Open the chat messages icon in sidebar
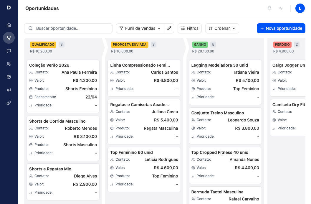The image size is (311, 204). pyautogui.click(x=9, y=51)
